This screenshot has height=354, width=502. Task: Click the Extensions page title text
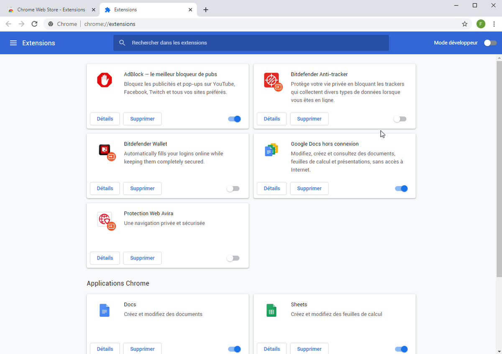pos(38,43)
